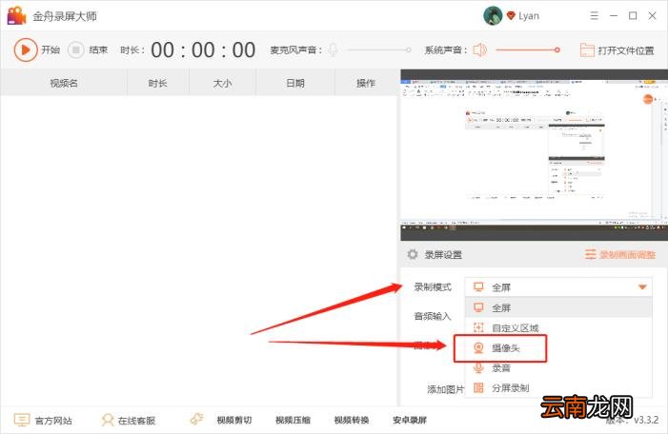Adjust the system sound volume slider
This screenshot has height=434, width=668.
point(528,50)
